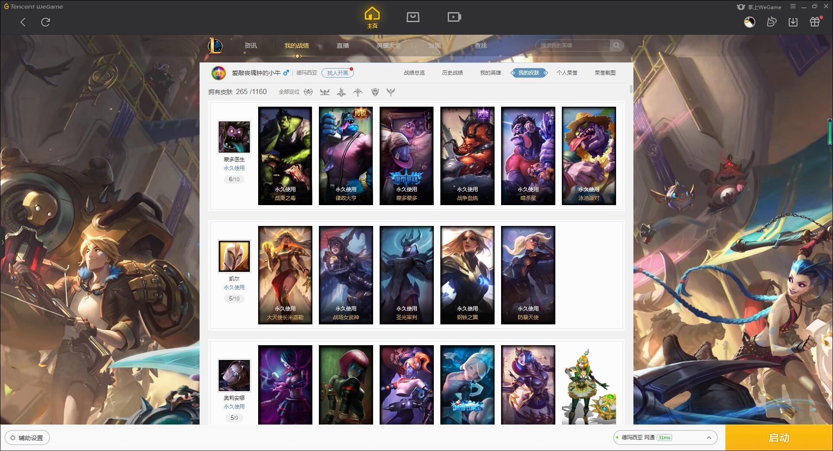Open the 圣光审判 skin card
This screenshot has width=833, height=451.
coord(407,275)
